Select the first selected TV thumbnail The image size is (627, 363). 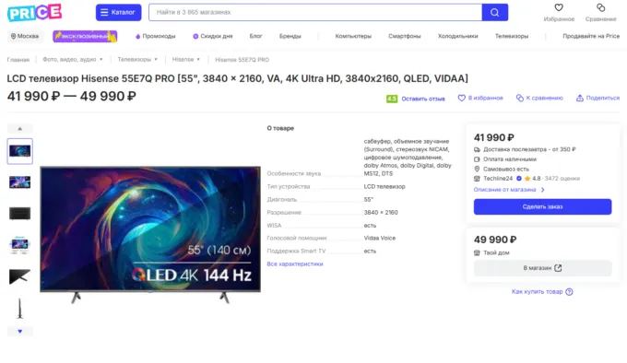20,151
